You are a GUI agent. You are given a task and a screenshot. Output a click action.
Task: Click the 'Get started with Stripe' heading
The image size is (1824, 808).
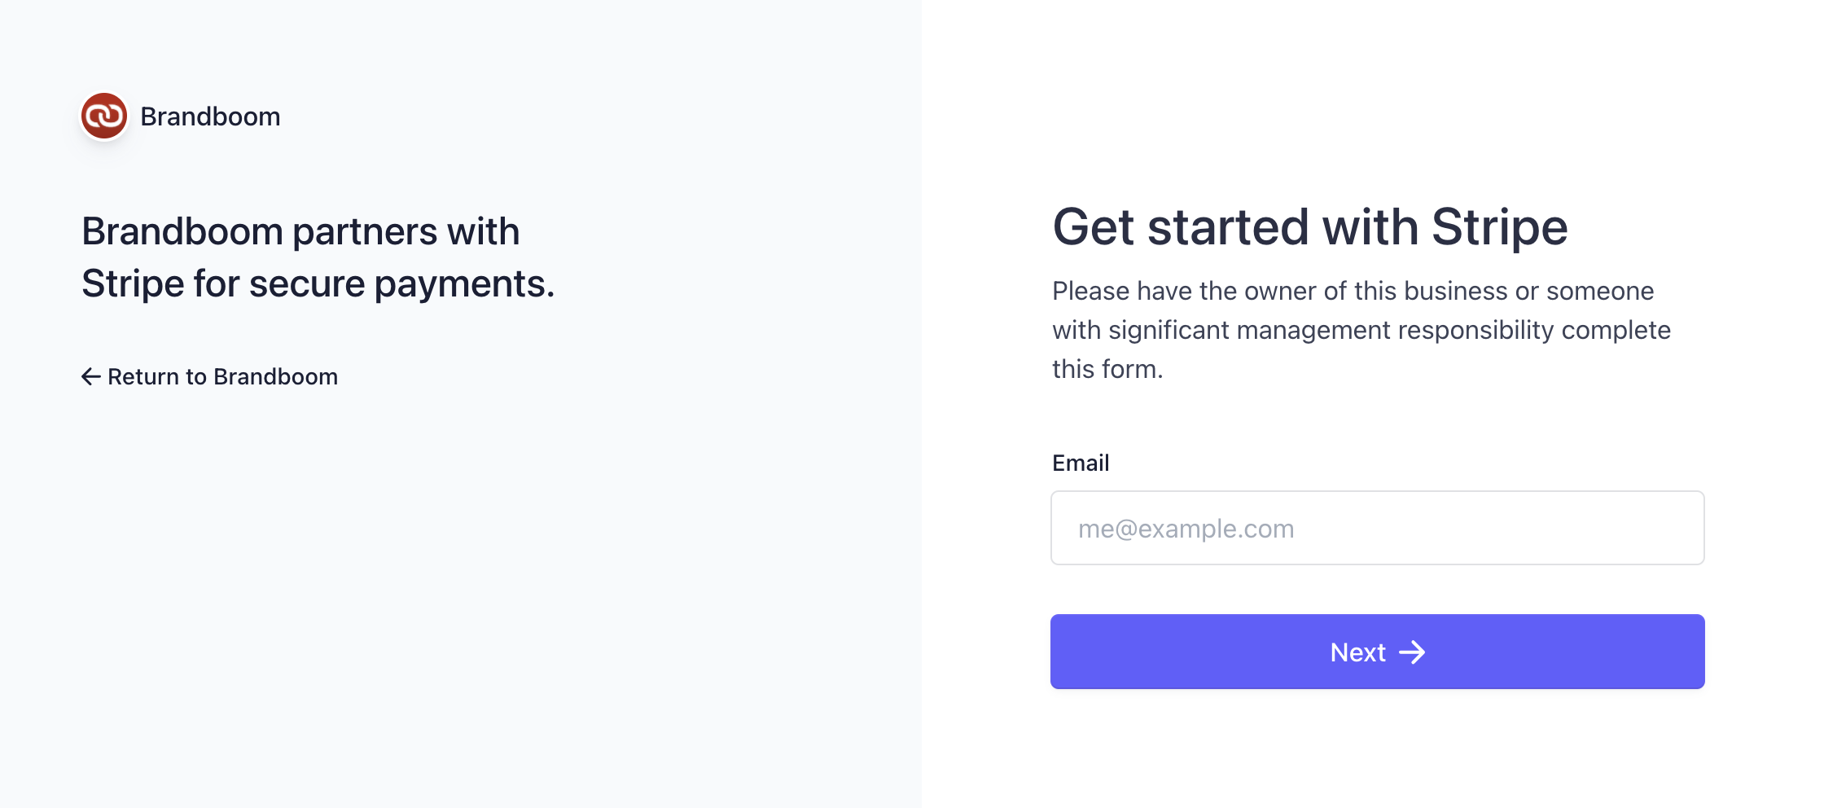[1309, 226]
